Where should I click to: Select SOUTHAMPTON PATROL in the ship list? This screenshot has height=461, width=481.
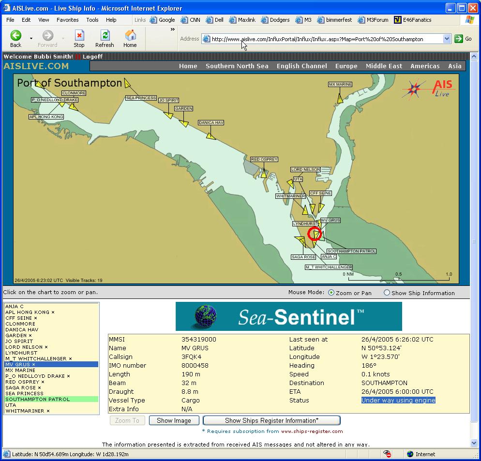(x=51, y=400)
